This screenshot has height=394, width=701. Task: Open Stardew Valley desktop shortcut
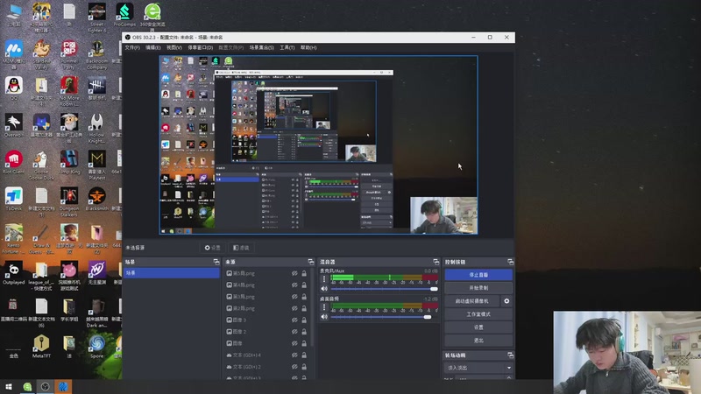[x=41, y=54]
